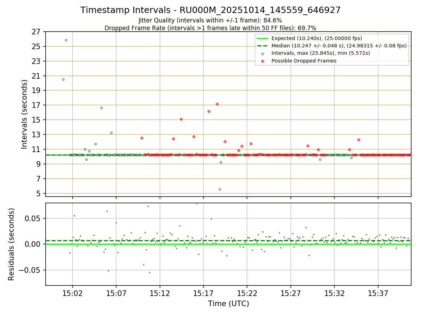The width and height of the screenshot is (421, 316).
Task: Click the gray dot marker in the legend
Action: click(x=263, y=53)
